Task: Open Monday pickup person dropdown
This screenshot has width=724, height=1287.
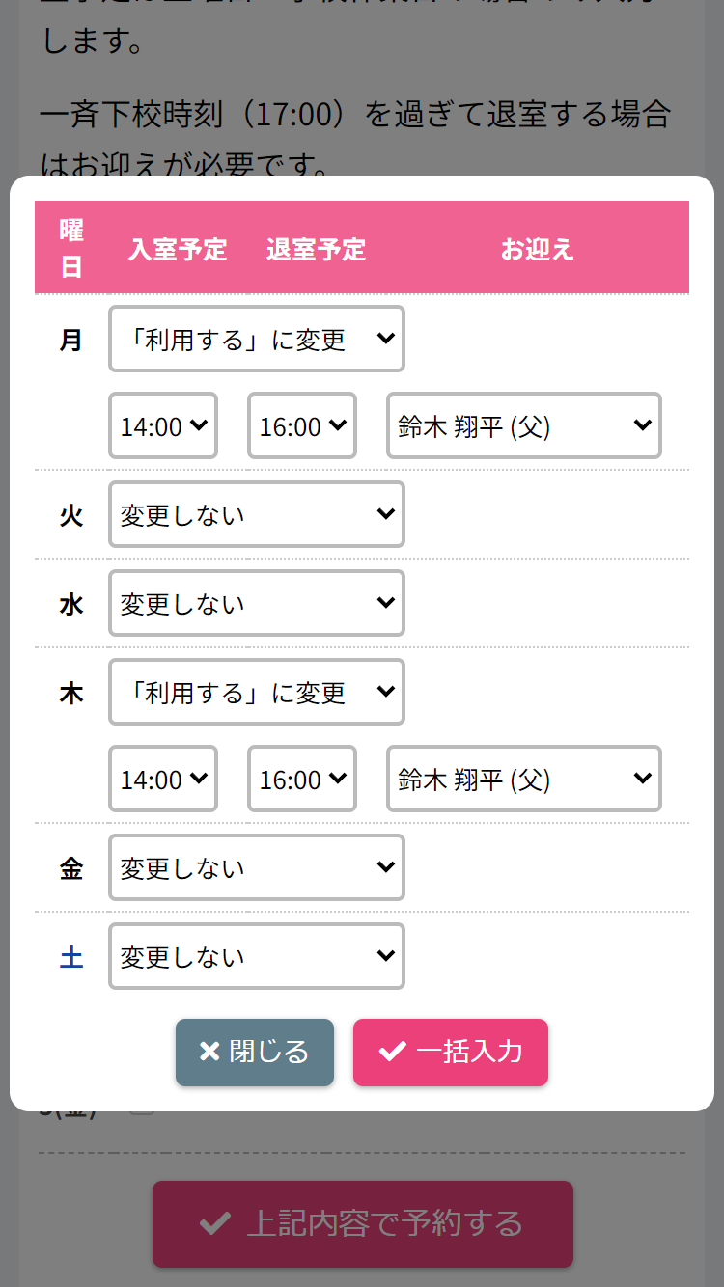Action: [524, 425]
